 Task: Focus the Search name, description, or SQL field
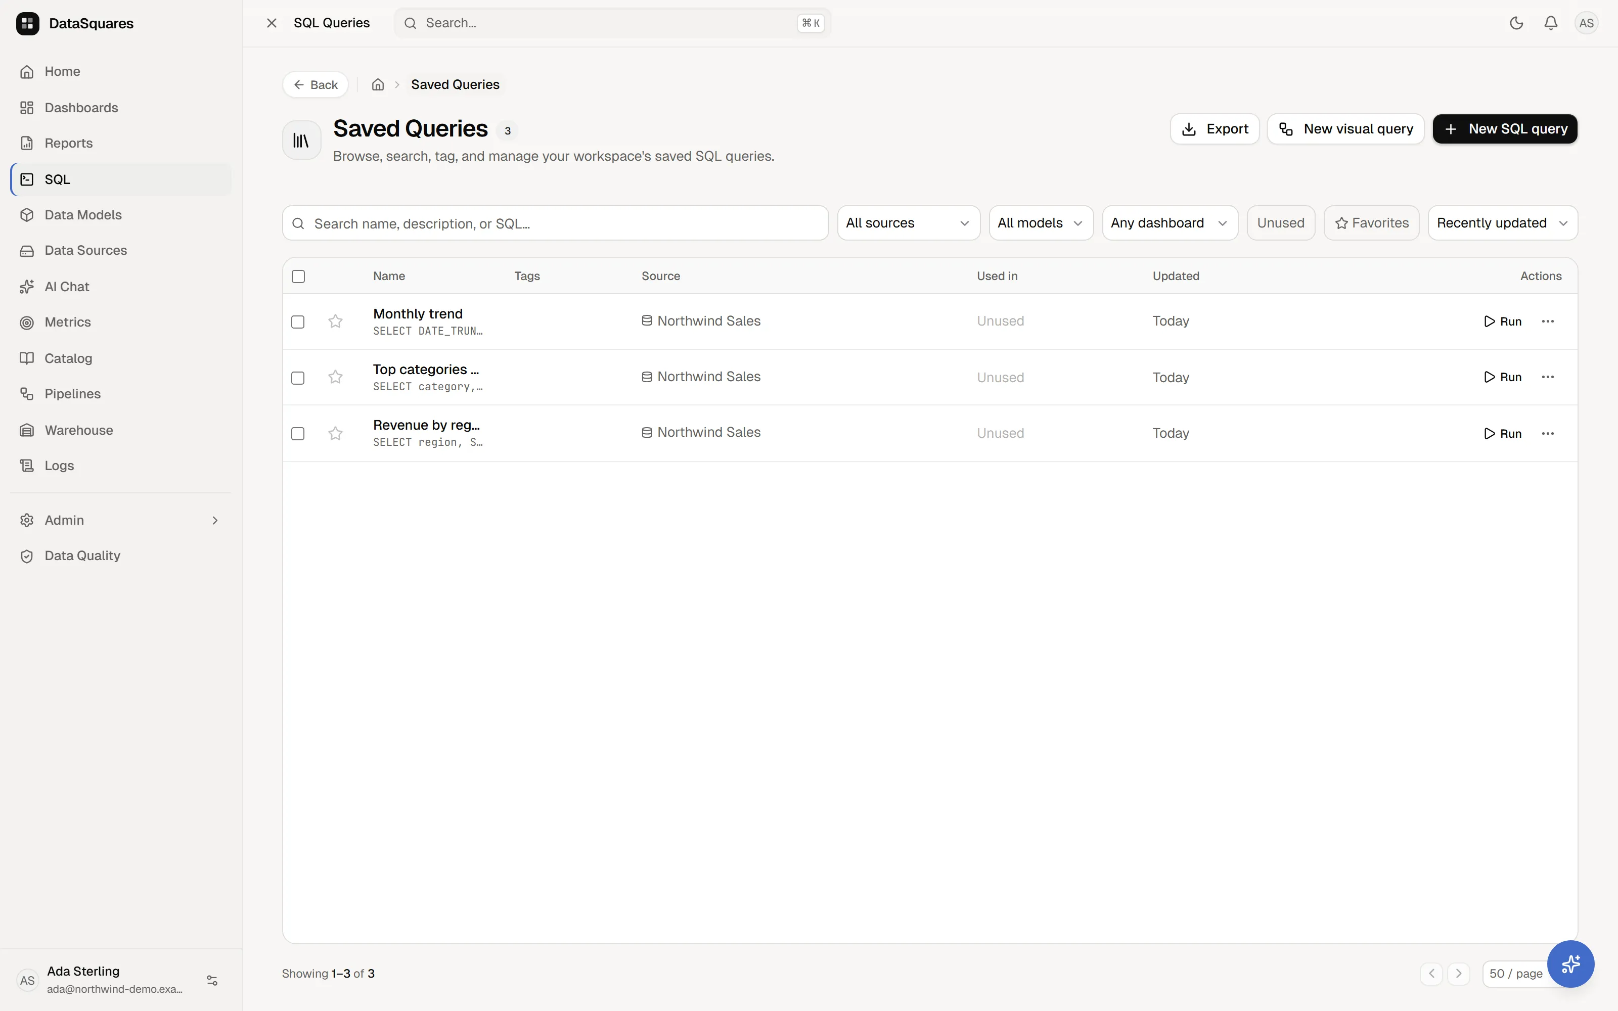pyautogui.click(x=555, y=223)
